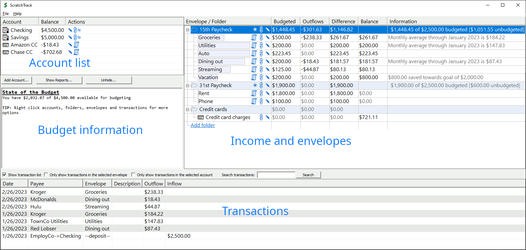Click the bank building icon beside Savings
526x250 pixels.
(x=6, y=37)
